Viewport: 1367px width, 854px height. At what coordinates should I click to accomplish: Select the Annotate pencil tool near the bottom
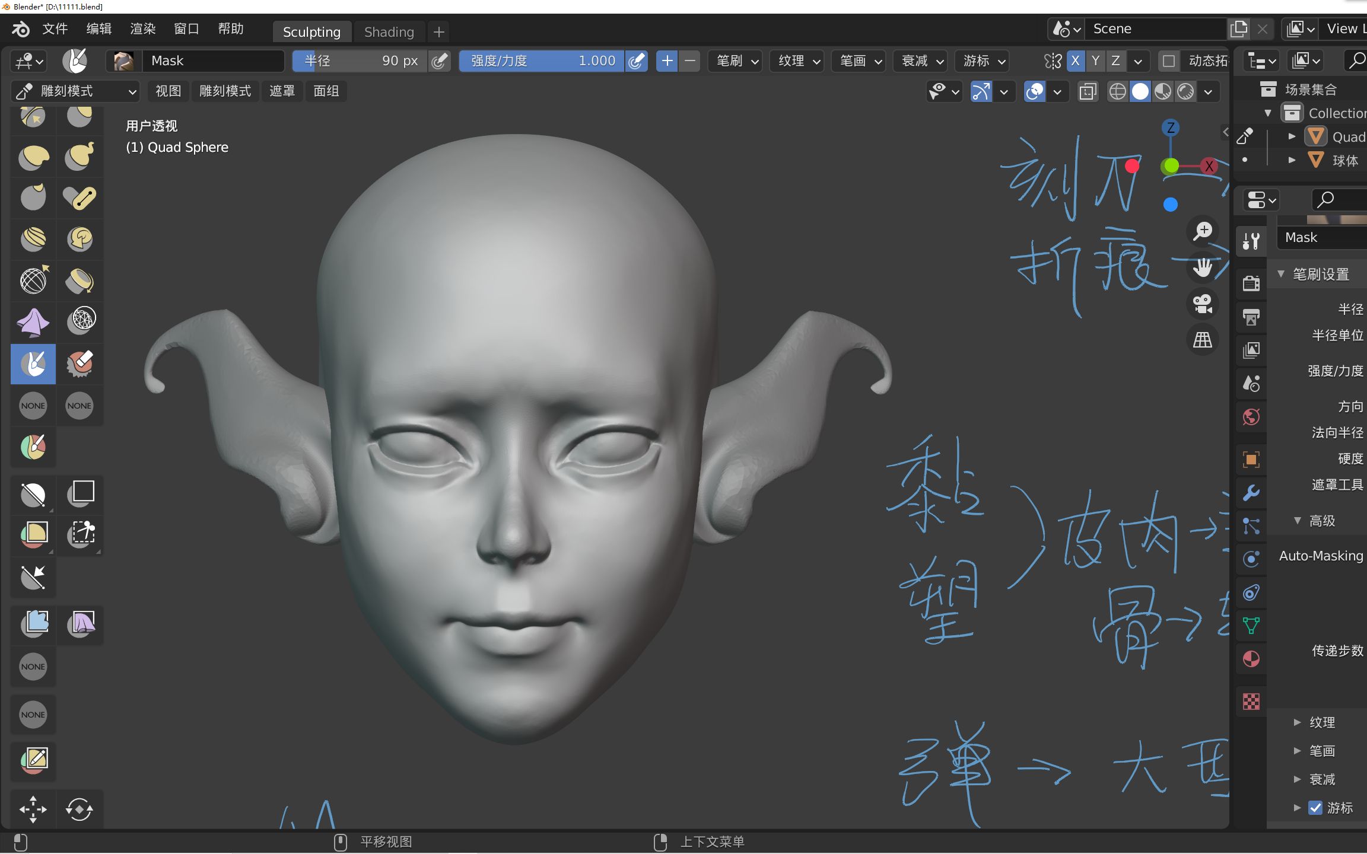(x=33, y=761)
